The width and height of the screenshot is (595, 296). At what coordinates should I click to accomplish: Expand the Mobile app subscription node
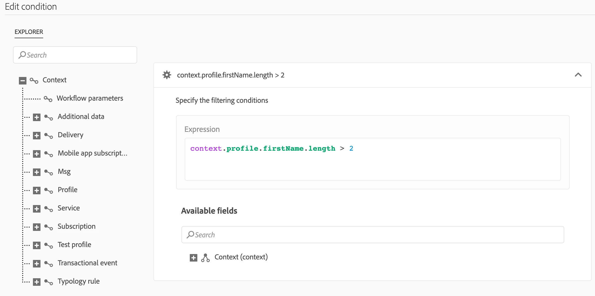pos(37,154)
